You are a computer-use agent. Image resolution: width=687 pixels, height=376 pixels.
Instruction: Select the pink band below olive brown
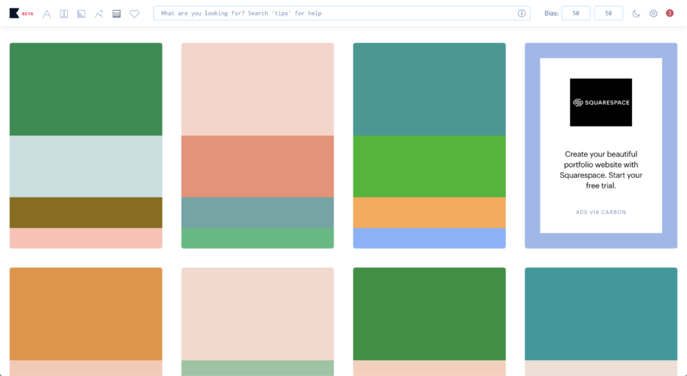click(x=85, y=238)
